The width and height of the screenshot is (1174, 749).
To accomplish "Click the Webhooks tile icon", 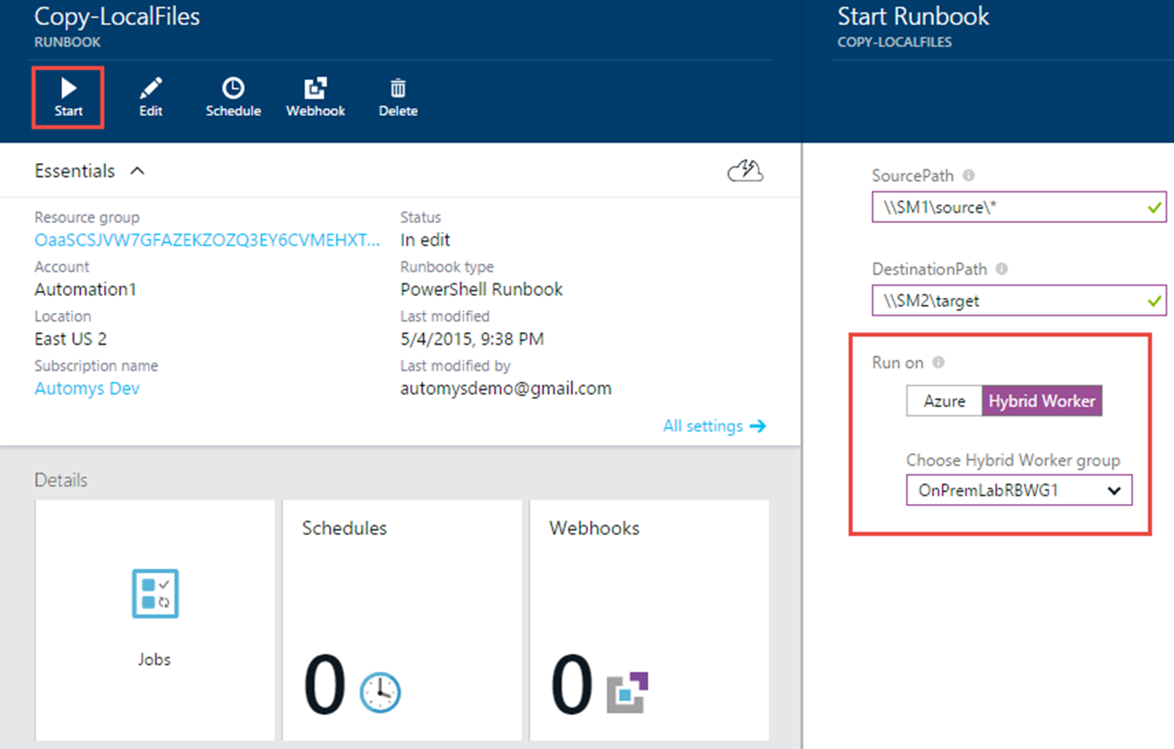I will (628, 692).
